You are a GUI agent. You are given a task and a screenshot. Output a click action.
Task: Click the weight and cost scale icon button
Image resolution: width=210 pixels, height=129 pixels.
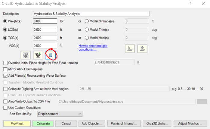(38, 55)
